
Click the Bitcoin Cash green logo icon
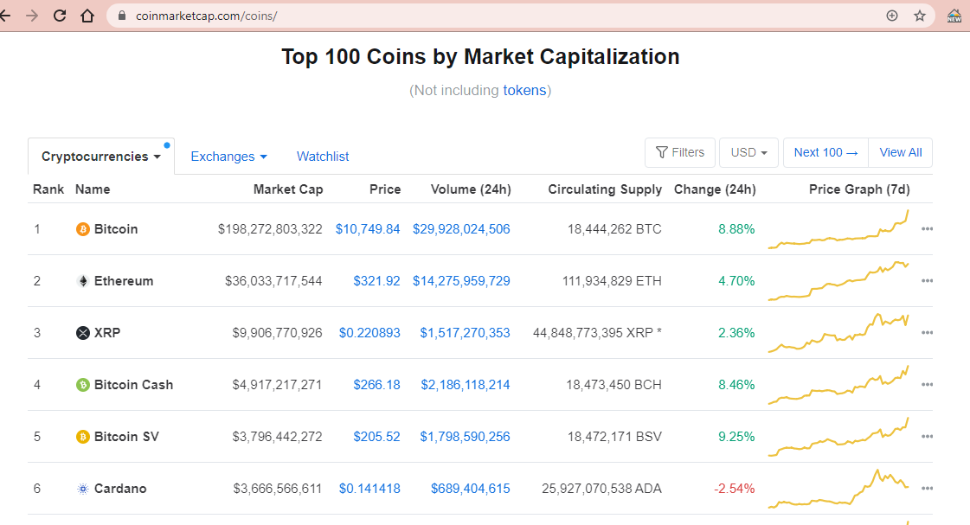pos(83,385)
